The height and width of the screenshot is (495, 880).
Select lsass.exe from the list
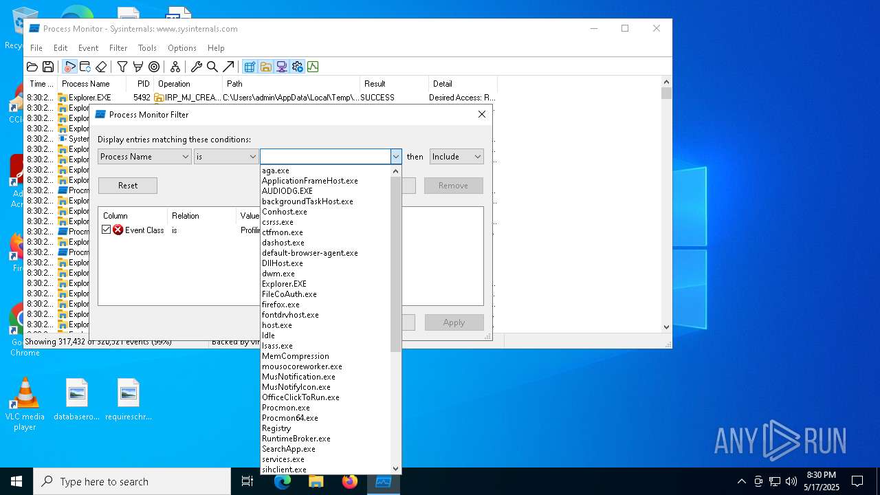325,346
